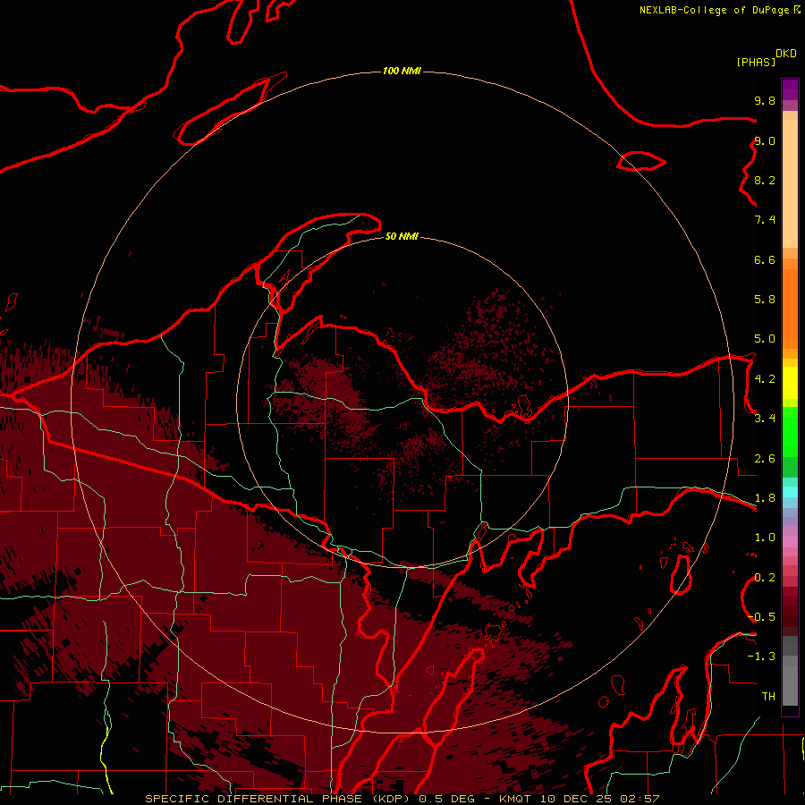Click the 50 NMI range ring label

point(402,236)
